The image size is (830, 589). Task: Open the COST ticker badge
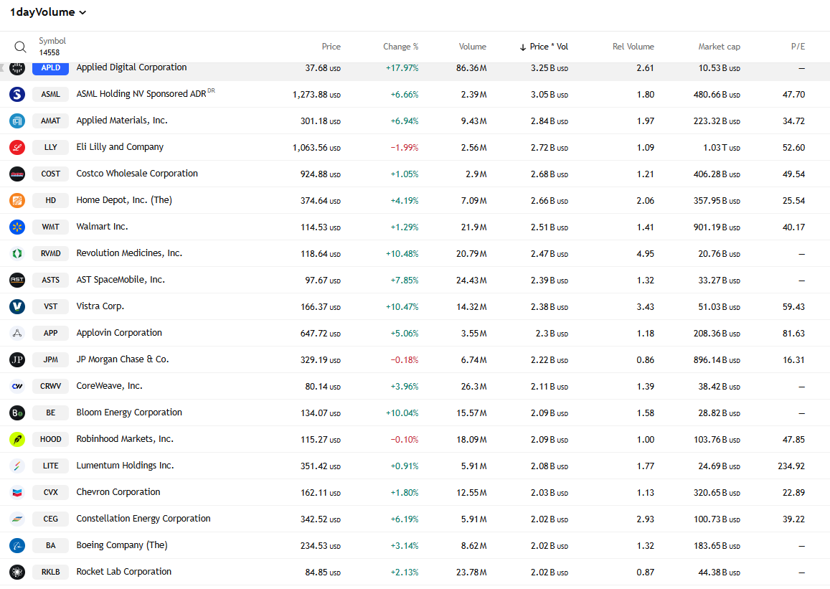[51, 174]
